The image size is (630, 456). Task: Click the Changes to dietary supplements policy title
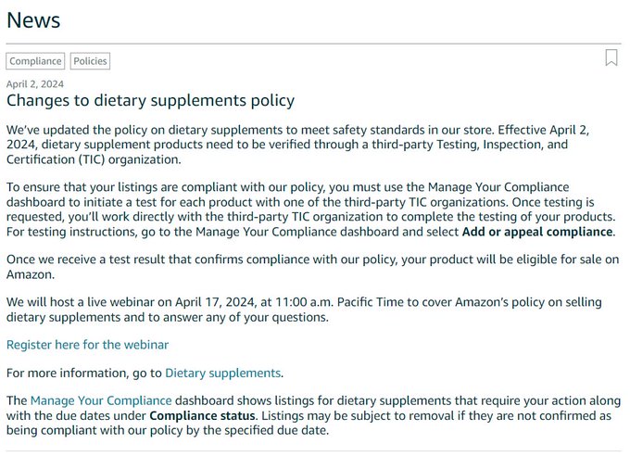tap(150, 100)
